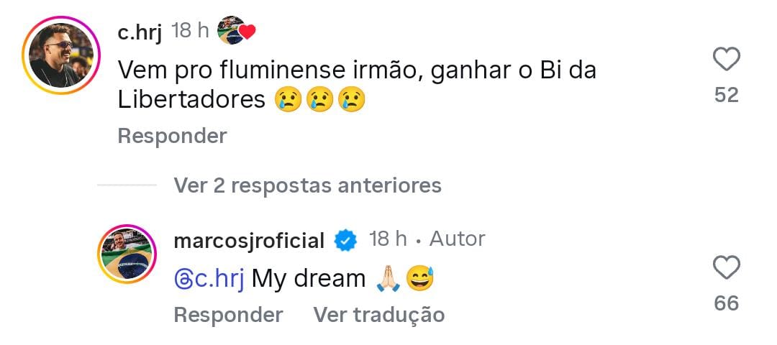Expand Ver 2 respostas anteriores
This screenshot has height=345, width=777.
click(x=307, y=185)
